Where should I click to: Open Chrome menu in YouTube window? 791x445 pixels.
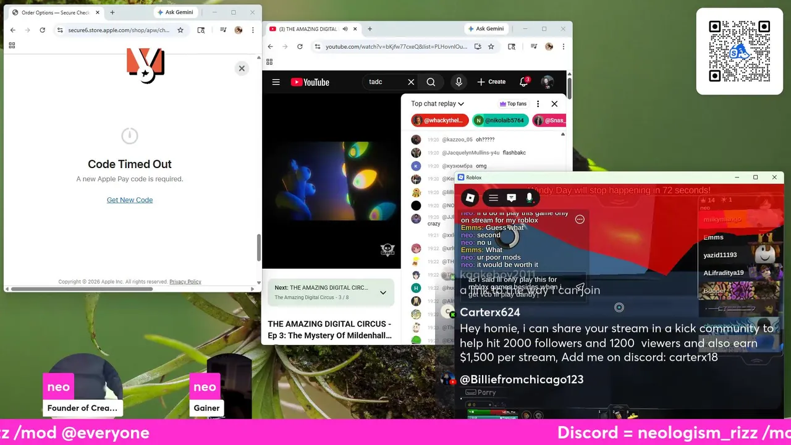point(563,46)
